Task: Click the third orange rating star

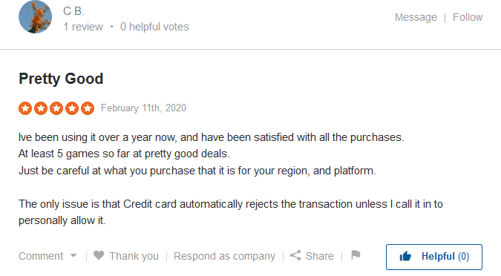Action: 56,108
